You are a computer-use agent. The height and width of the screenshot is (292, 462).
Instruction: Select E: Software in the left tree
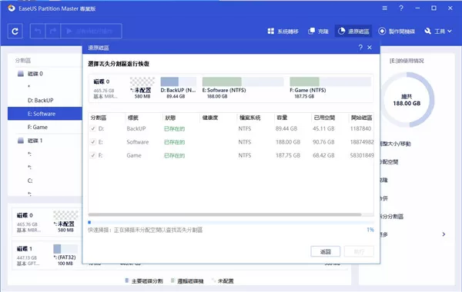coord(45,114)
